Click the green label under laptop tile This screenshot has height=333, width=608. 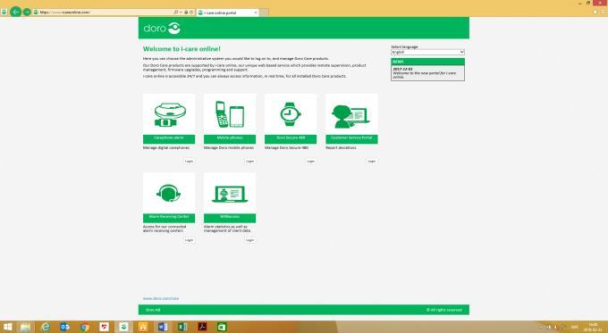[x=230, y=218]
